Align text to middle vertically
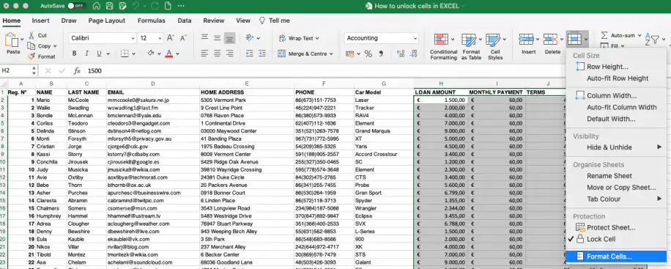 218,38
